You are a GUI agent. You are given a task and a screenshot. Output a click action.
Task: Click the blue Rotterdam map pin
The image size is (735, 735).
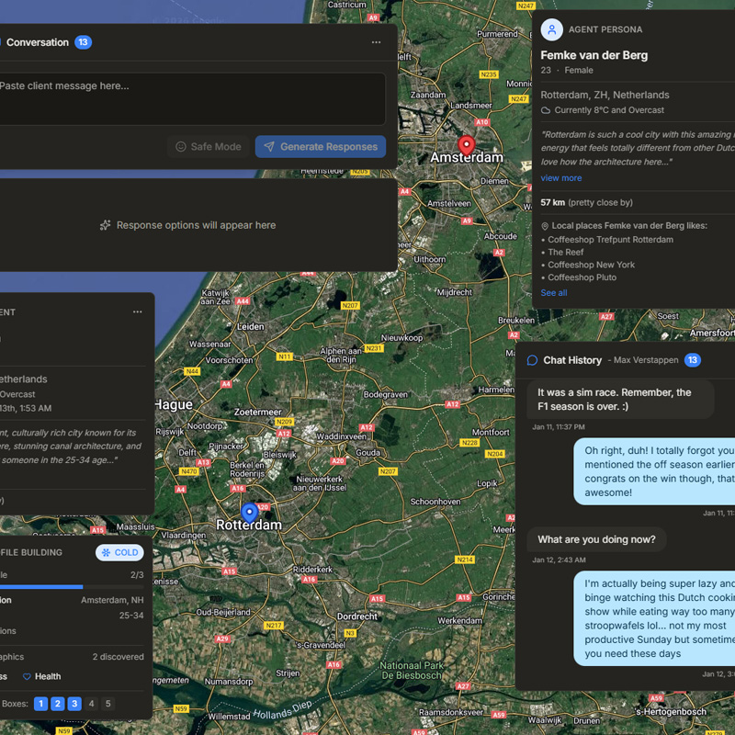click(x=249, y=512)
